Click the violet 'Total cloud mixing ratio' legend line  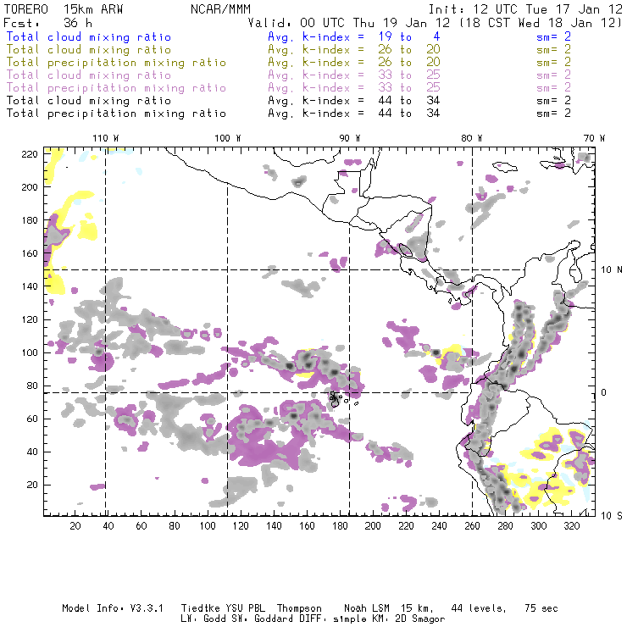point(89,75)
